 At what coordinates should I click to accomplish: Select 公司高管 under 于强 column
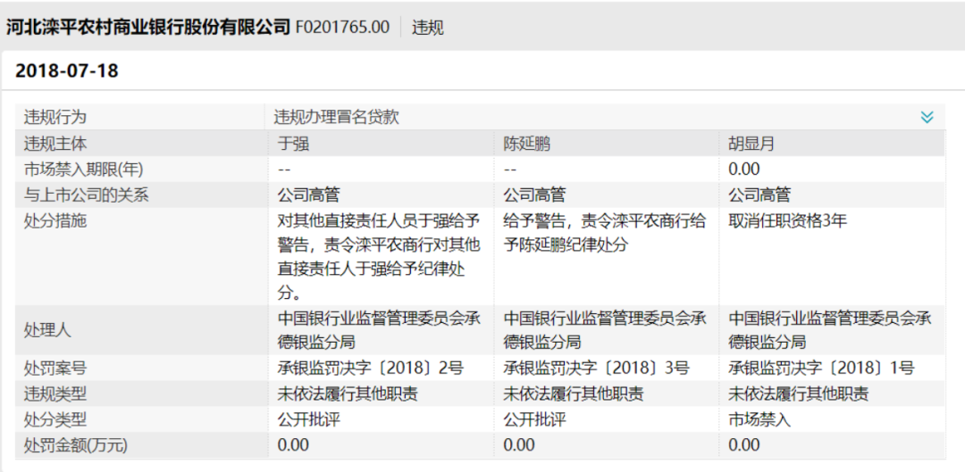pyautogui.click(x=309, y=195)
